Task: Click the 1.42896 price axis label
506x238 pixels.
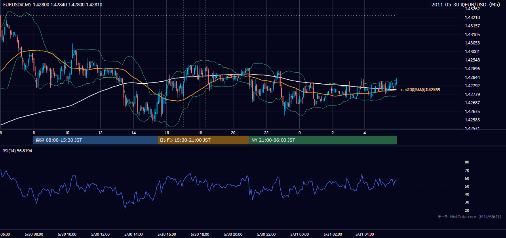Action: [473, 69]
